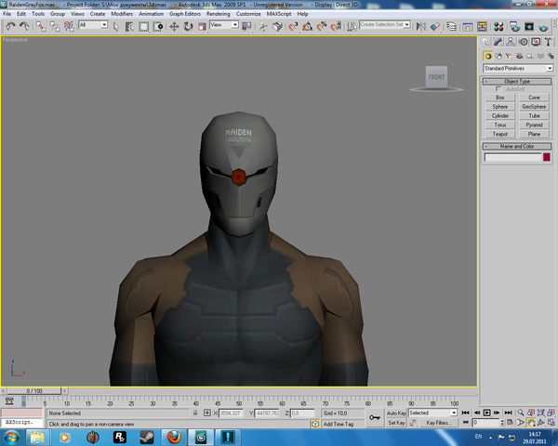Open Rendered Frame Window icon
The height and width of the screenshot is (446, 558).
[529, 27]
